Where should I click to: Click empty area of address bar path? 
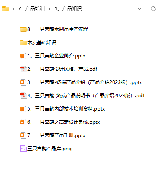(109, 9)
